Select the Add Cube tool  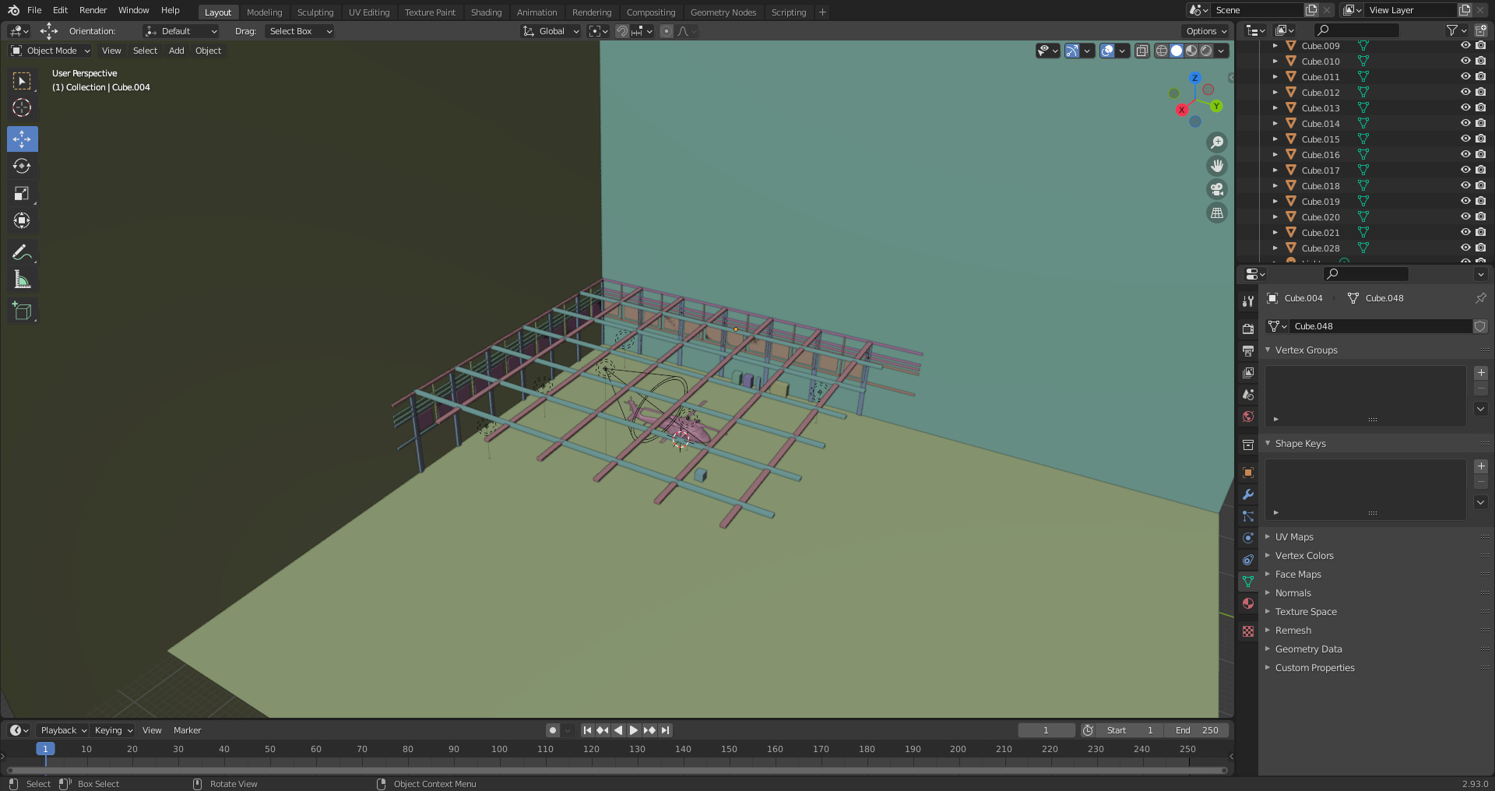pyautogui.click(x=22, y=311)
